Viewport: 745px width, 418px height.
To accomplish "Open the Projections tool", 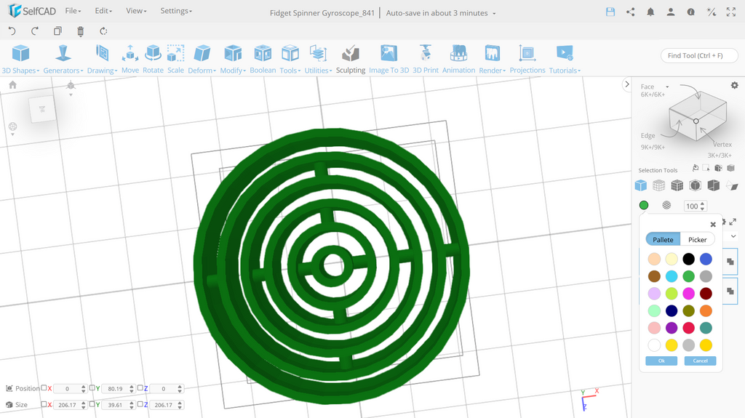I will pyautogui.click(x=527, y=59).
